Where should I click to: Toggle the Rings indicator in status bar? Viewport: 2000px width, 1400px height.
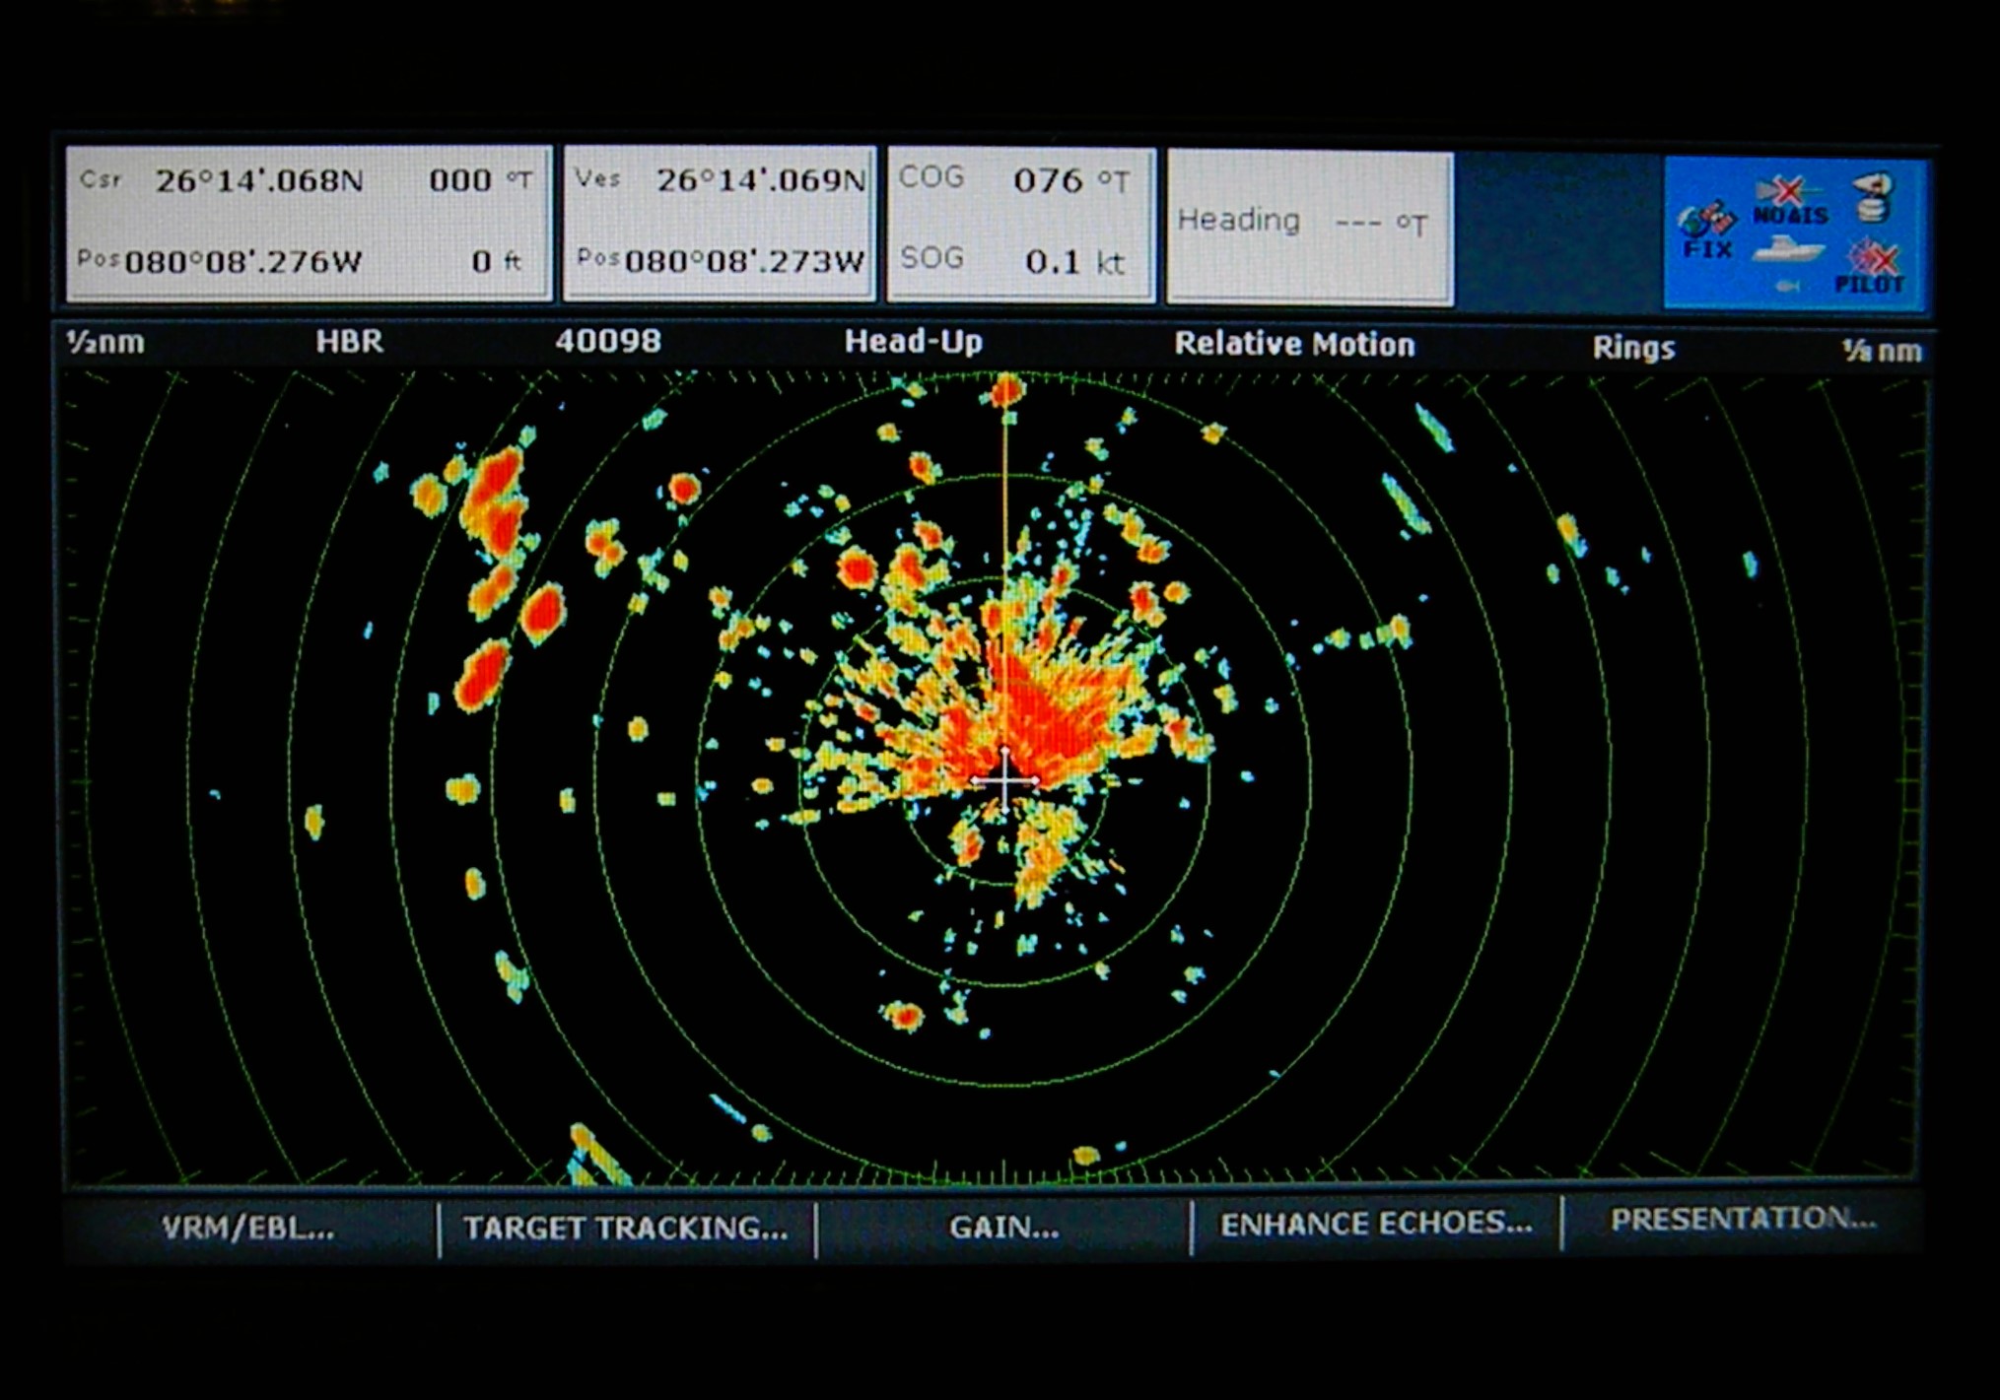pos(1633,348)
